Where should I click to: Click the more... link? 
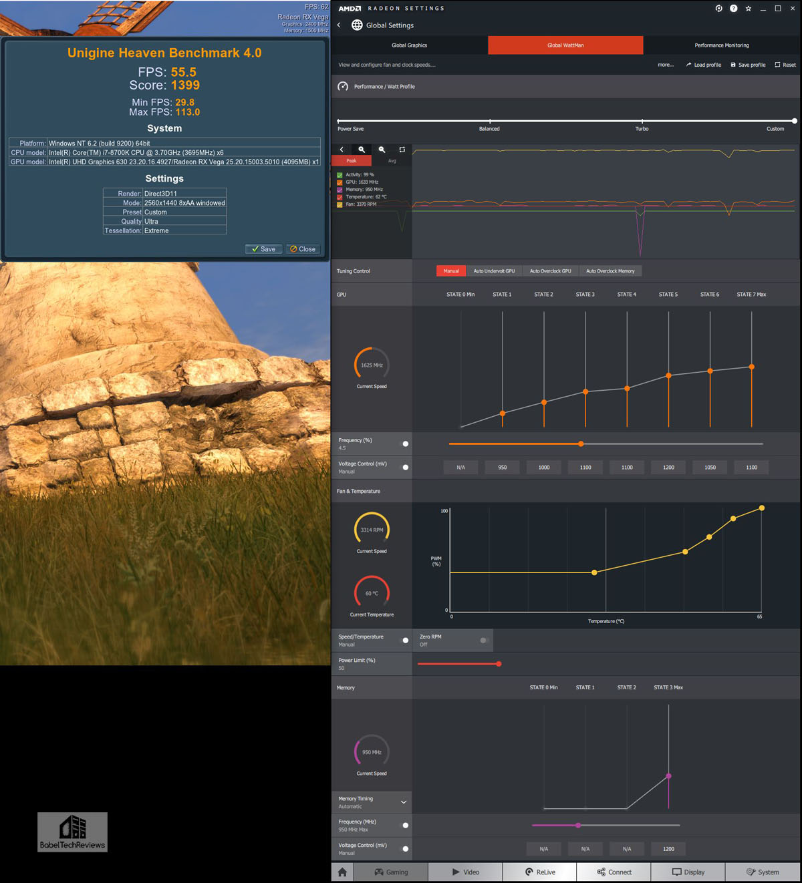coord(666,65)
